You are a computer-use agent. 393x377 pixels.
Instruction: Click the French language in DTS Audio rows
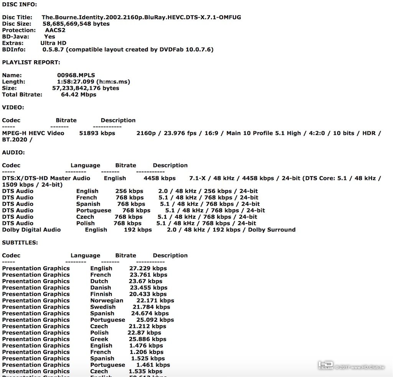pos(86,198)
